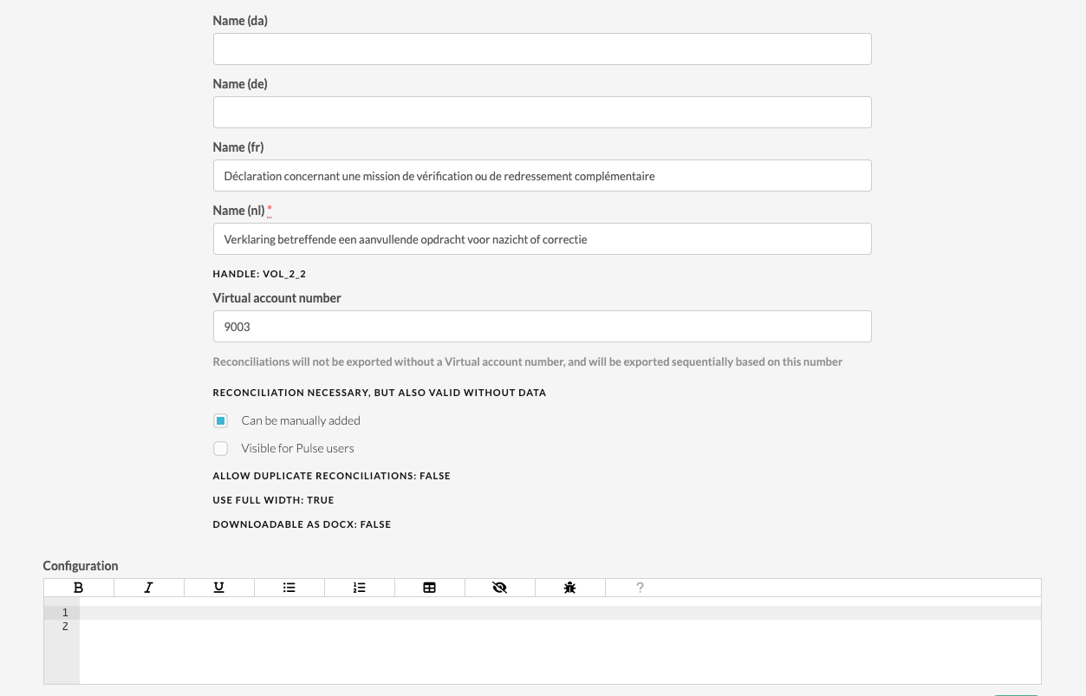Insert a bulleted list
The width and height of the screenshot is (1086, 696).
click(289, 588)
